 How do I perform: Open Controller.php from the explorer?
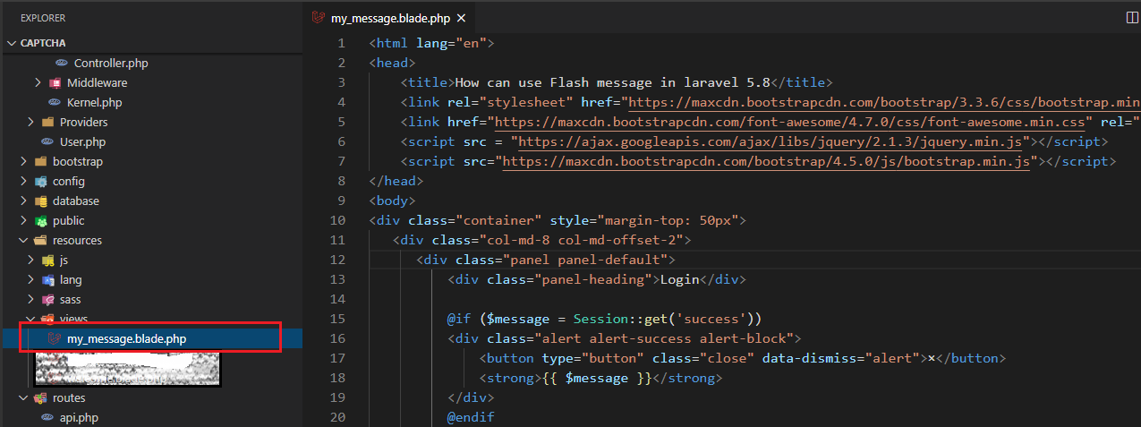[x=110, y=64]
